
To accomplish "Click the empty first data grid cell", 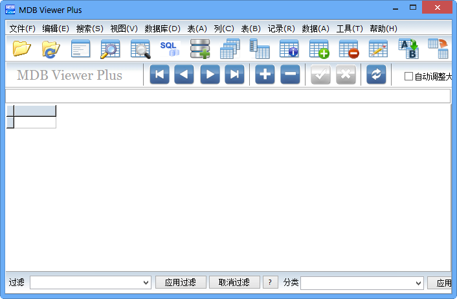I will 35,123.
